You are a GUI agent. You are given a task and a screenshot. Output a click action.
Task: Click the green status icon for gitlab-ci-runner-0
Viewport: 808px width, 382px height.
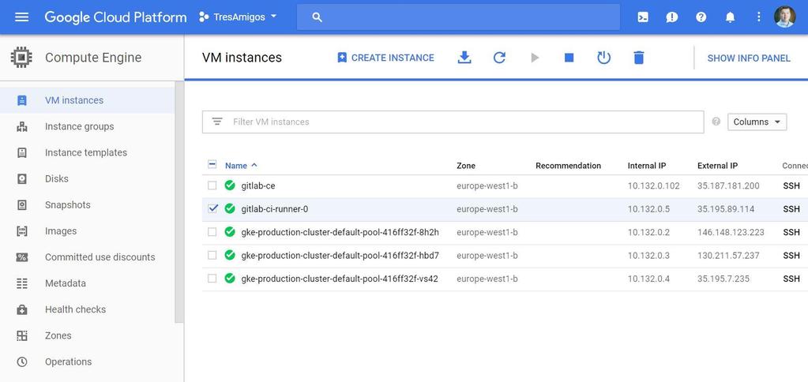230,208
